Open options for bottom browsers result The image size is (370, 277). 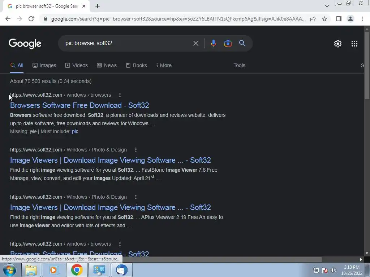coord(120,244)
